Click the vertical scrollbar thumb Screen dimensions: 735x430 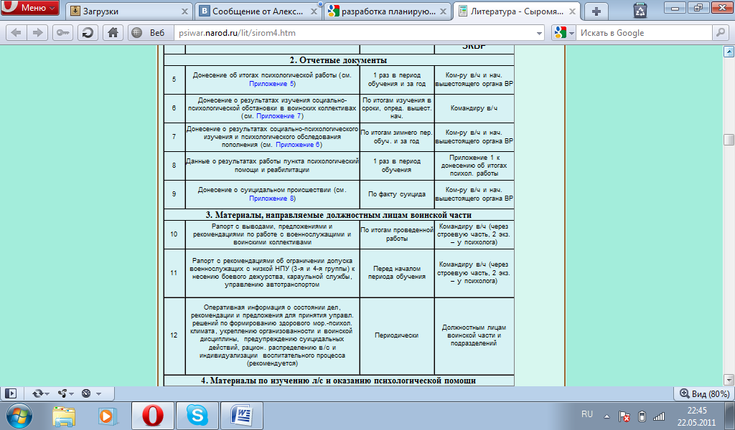pos(729,140)
